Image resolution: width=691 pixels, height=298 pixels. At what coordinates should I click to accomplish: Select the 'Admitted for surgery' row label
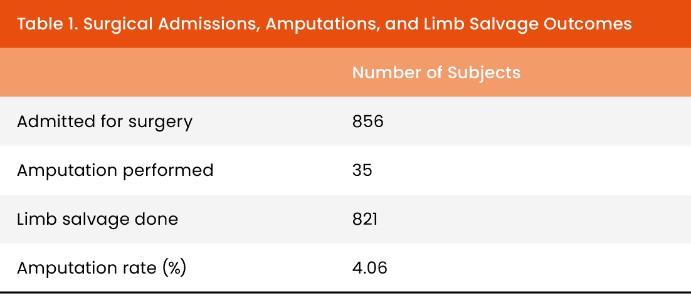tap(104, 121)
